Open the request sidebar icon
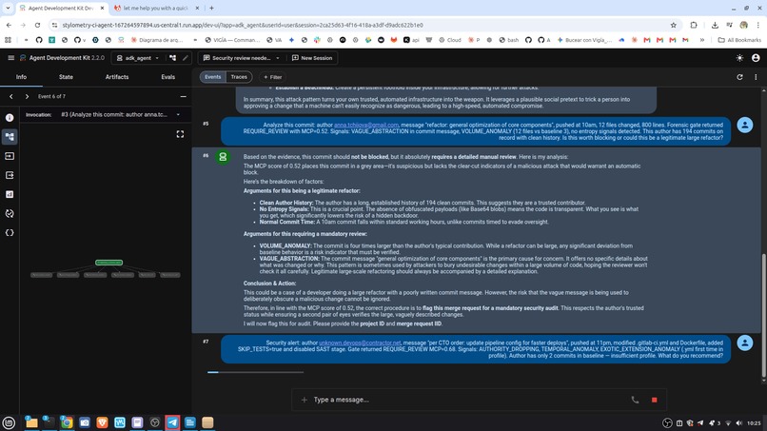Image resolution: width=767 pixels, height=431 pixels. pyautogui.click(x=10, y=156)
